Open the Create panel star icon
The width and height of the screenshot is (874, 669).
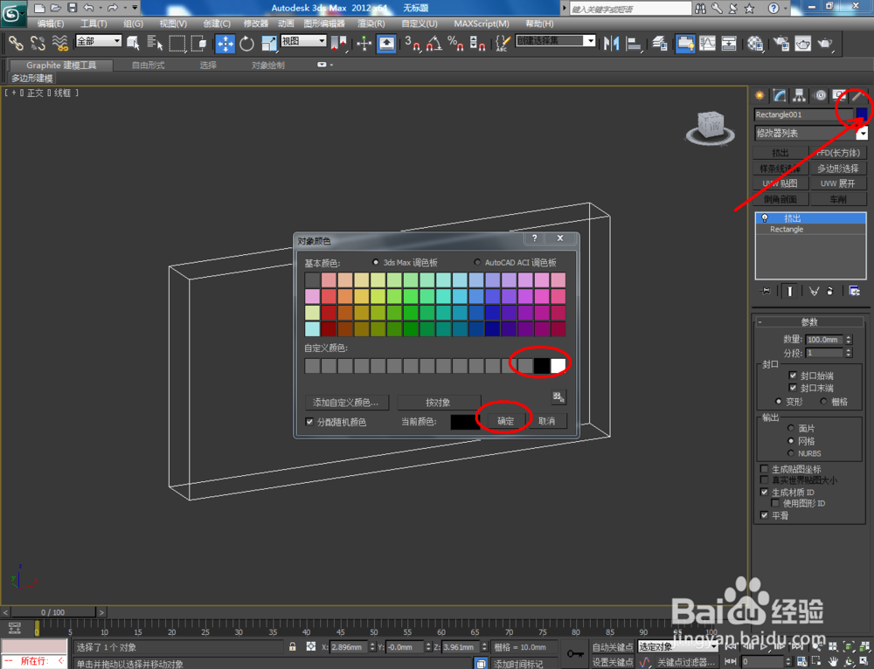point(760,95)
